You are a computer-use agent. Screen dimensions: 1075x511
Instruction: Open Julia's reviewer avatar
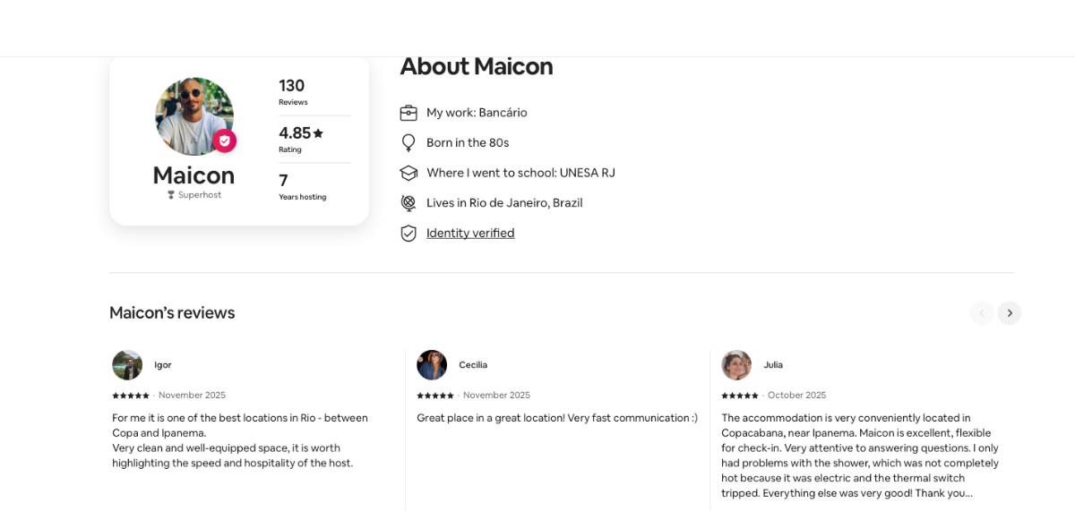(x=736, y=365)
